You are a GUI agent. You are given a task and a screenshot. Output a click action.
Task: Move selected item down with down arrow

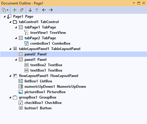(30, 10)
